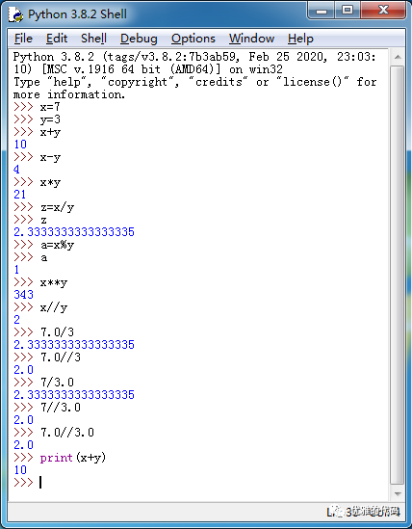Open the Shell menu

93,39
